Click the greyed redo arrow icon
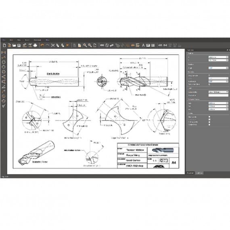Image resolution: width=230 pixels, height=230 pixels. [47, 45]
